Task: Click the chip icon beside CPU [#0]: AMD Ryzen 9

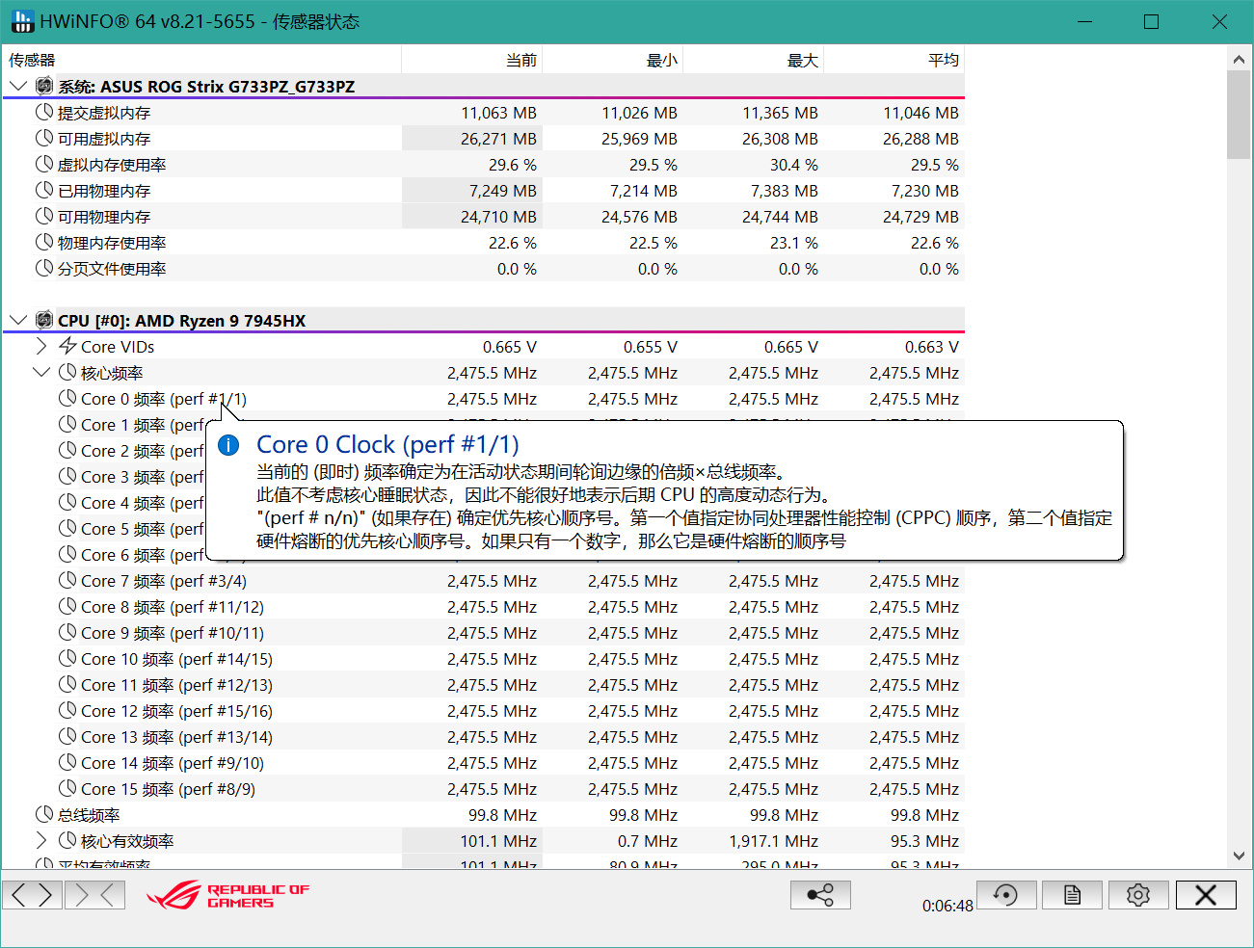Action: coord(44,320)
